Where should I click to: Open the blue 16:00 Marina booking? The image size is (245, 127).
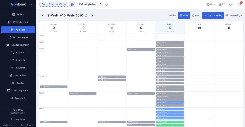170,112
